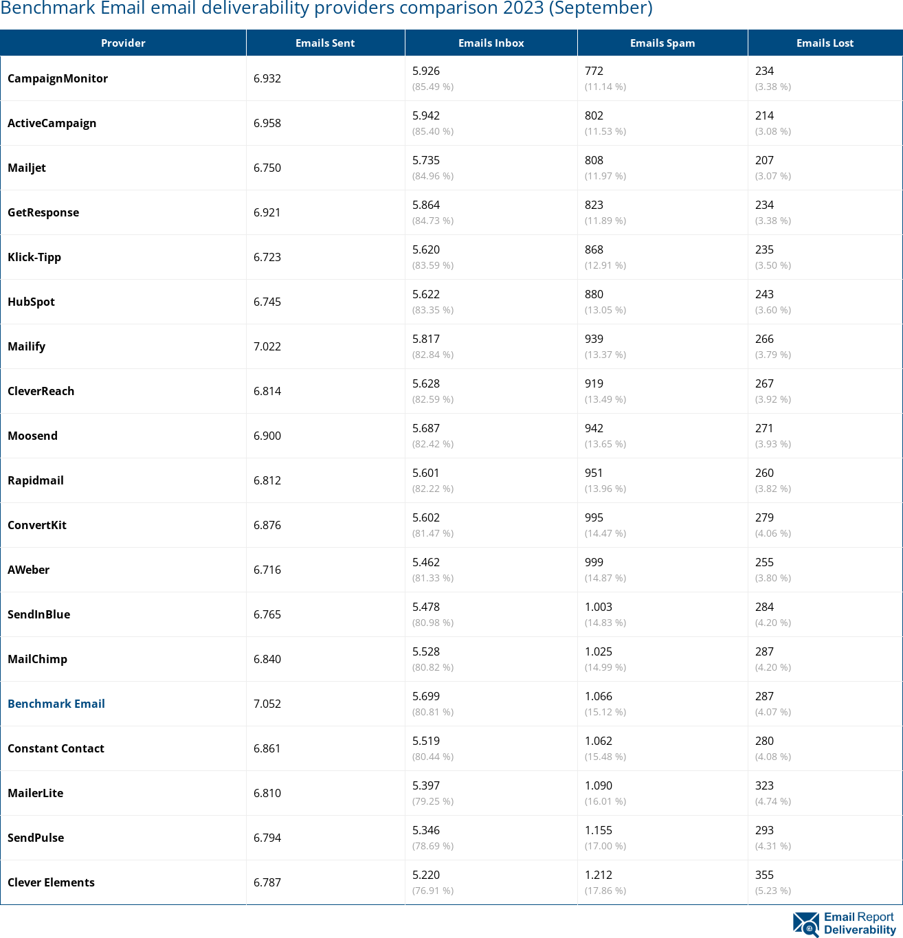Select the CampaignMonitor provider name
The height and width of the screenshot is (938, 903).
[x=58, y=78]
